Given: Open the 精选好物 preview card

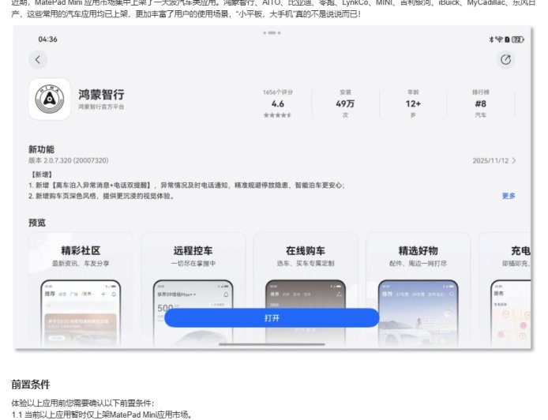Looking at the screenshot, I should pos(418,289).
